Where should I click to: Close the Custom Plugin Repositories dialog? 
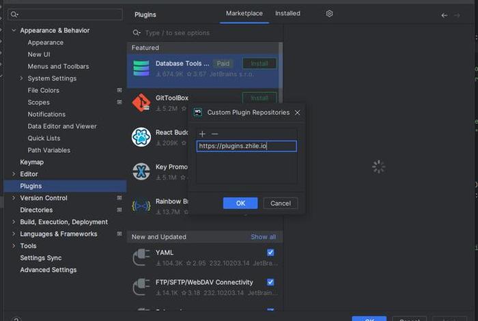[297, 113]
